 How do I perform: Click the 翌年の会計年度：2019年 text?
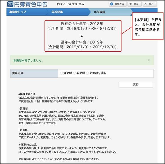point(82,42)
